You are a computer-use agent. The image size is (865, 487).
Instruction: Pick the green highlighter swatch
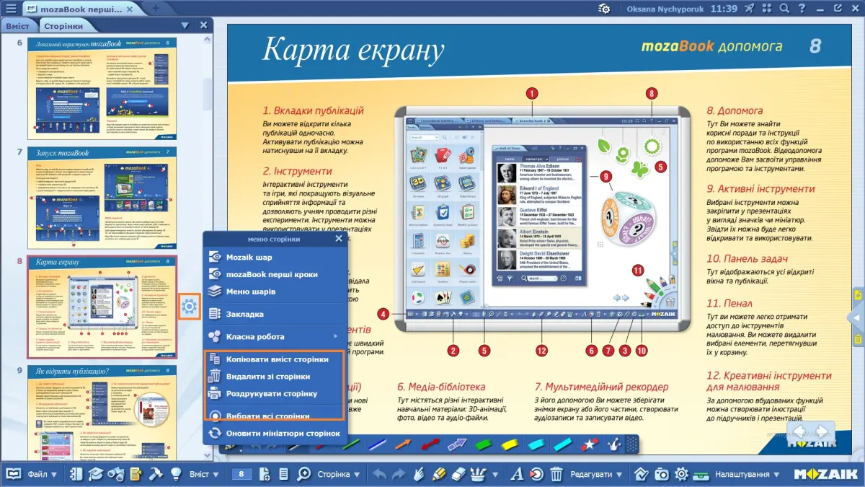[484, 443]
